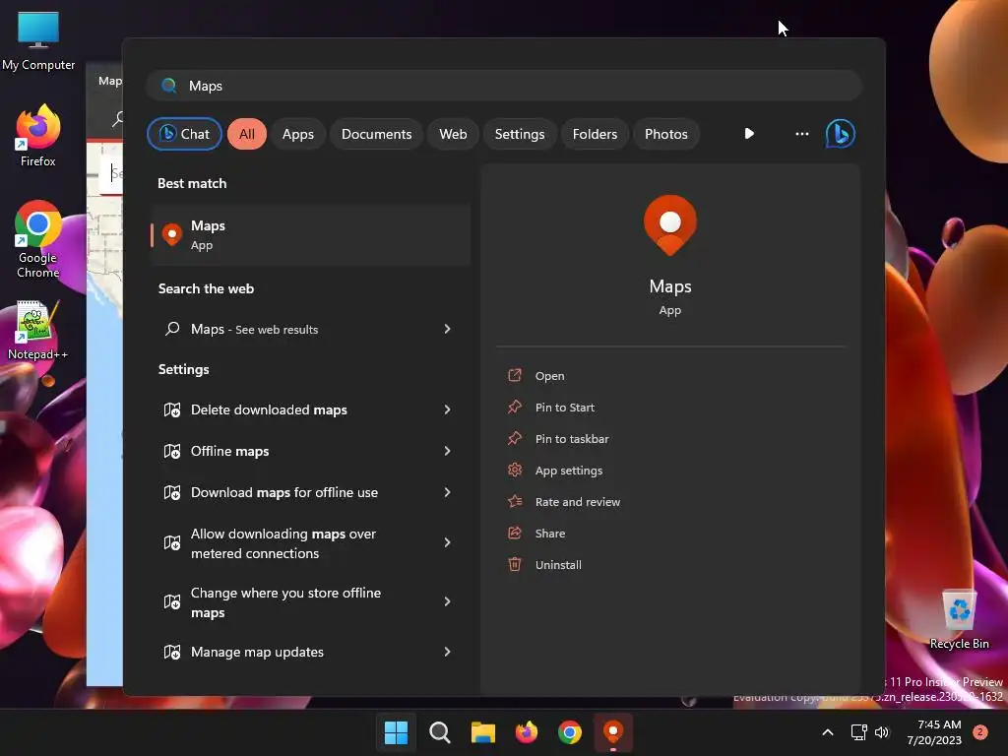Click App settings label
The image size is (1008, 756).
(x=569, y=471)
